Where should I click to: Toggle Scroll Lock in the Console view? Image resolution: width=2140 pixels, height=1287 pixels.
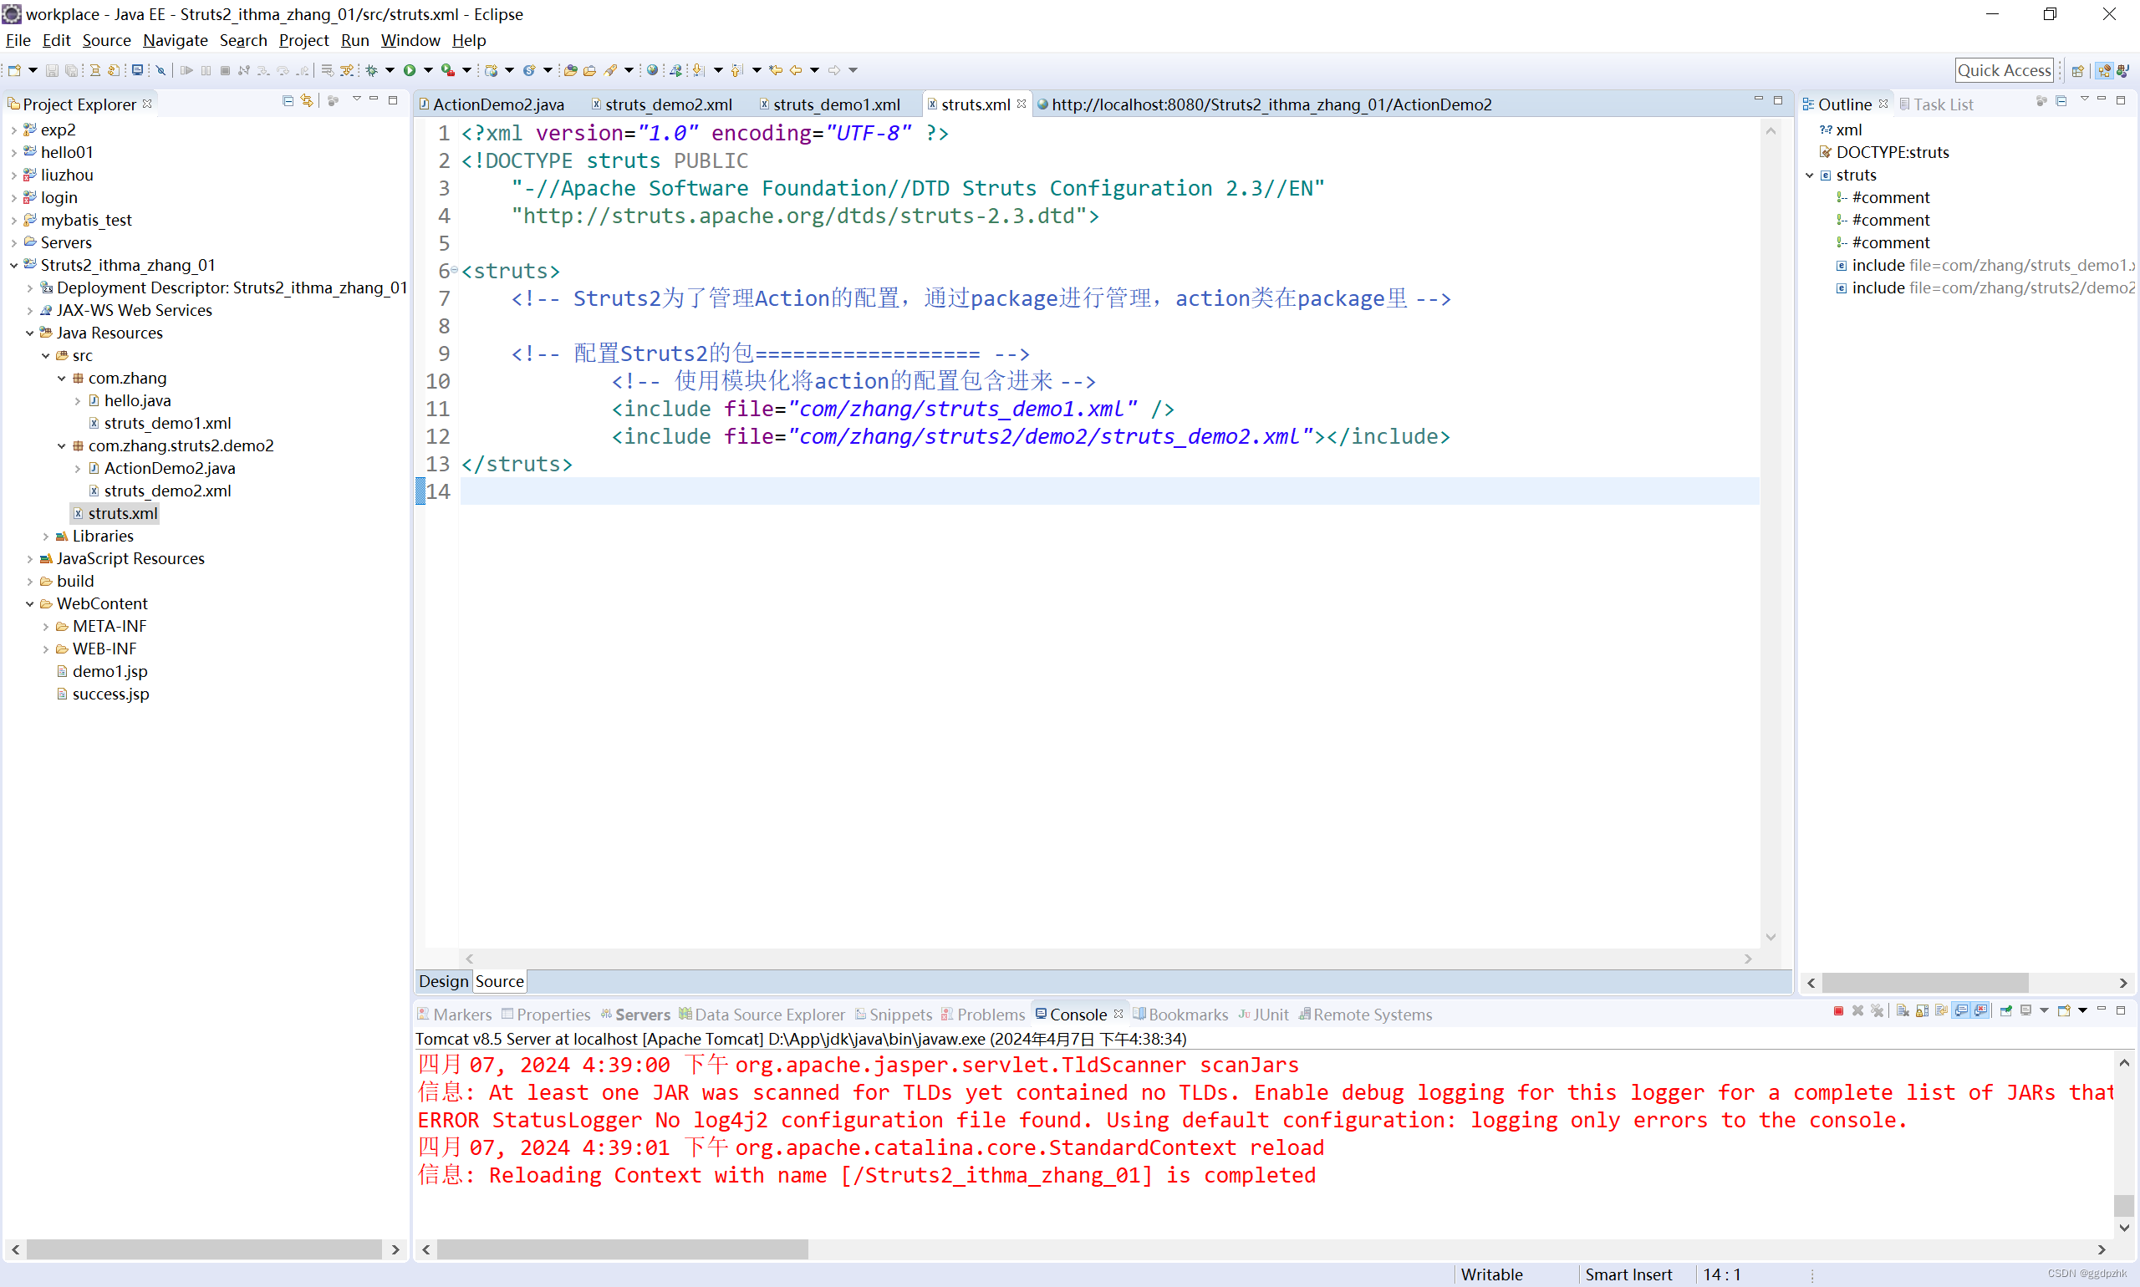[1922, 1012]
